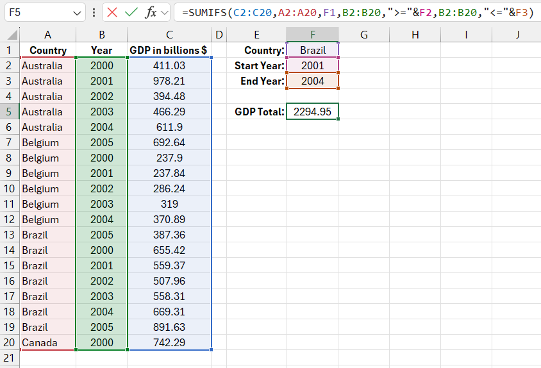
Task: Click inside the SUMIFS formula bar
Action: point(358,13)
